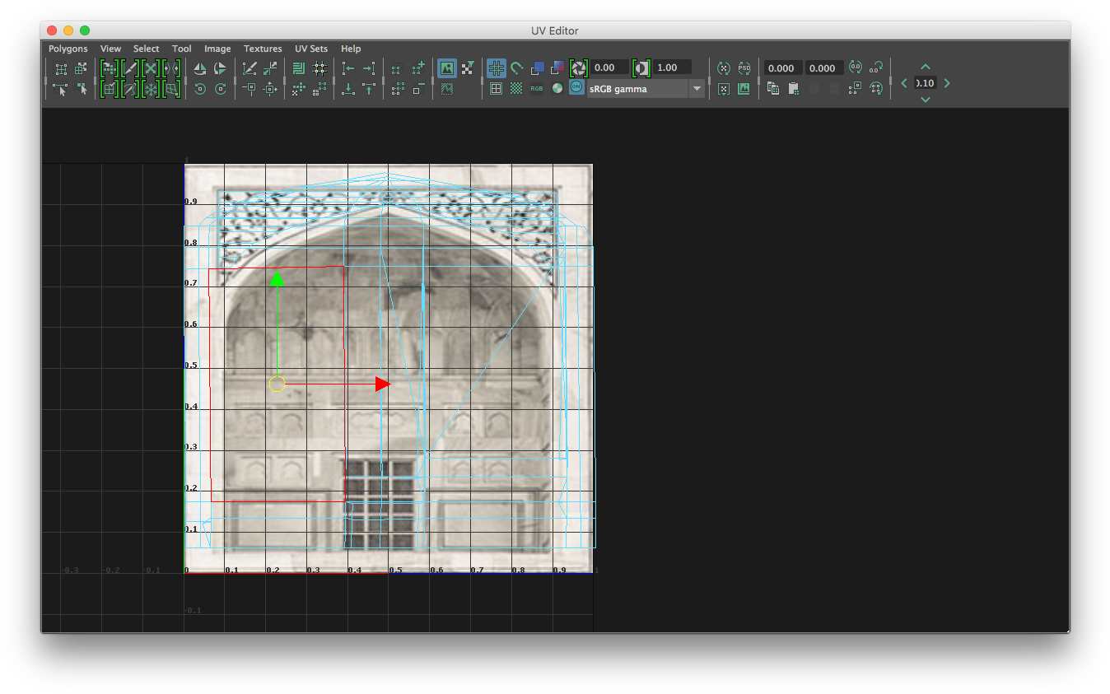
Task: Remove selected UVs from isolate set
Action: click(x=417, y=89)
